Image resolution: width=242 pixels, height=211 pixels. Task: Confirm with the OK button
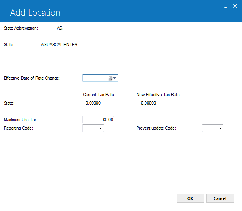[x=190, y=198]
